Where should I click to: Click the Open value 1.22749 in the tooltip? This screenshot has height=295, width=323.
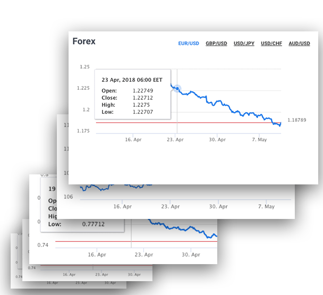coord(142,90)
